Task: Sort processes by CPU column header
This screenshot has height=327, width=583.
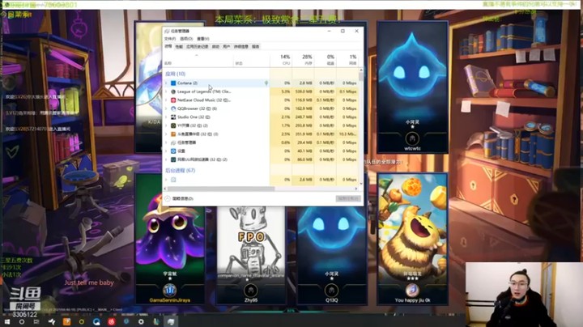Action: pyautogui.click(x=281, y=60)
